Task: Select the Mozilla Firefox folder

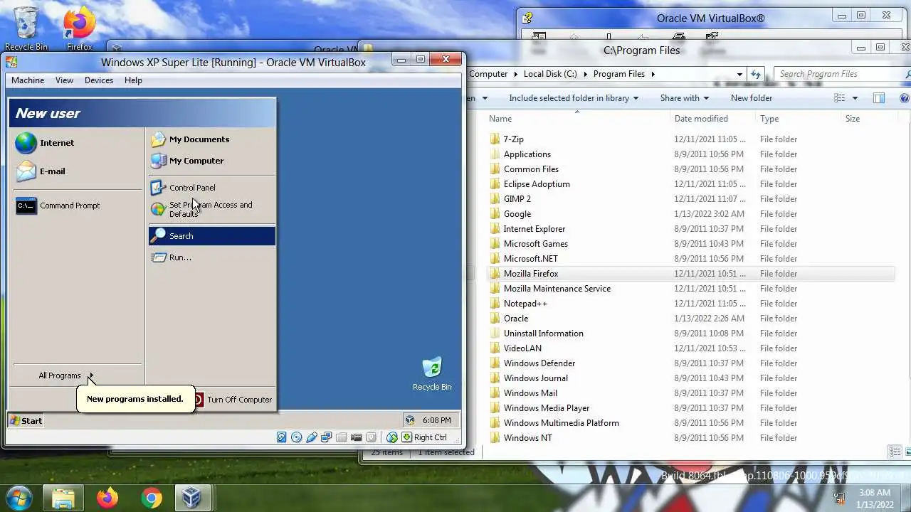Action: pyautogui.click(x=690, y=274)
